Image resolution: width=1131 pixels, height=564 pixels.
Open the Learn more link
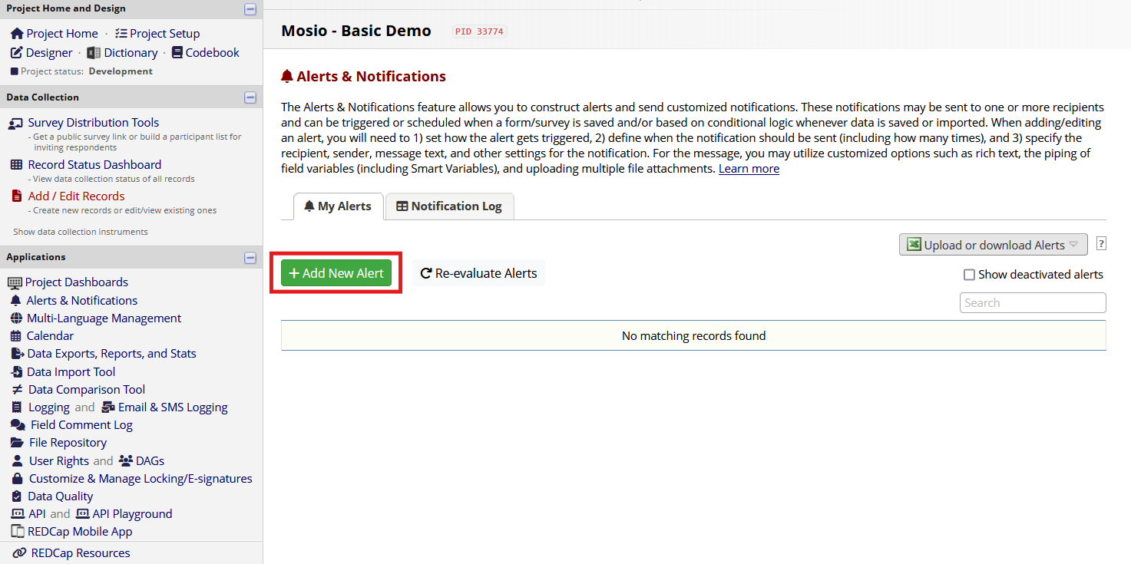pyautogui.click(x=749, y=169)
